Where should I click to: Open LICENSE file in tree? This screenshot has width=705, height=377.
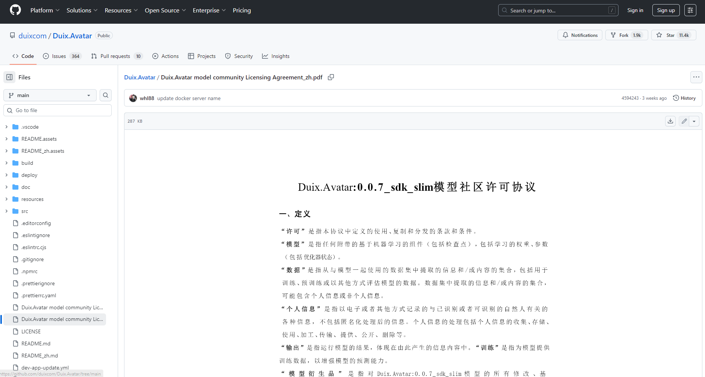point(31,331)
